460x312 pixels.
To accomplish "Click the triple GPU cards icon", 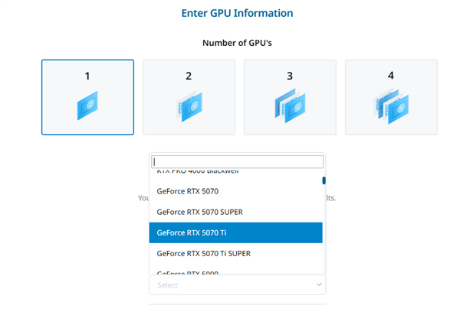I will (x=290, y=106).
